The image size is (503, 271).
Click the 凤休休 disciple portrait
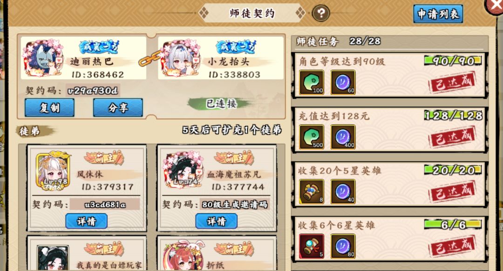53,172
